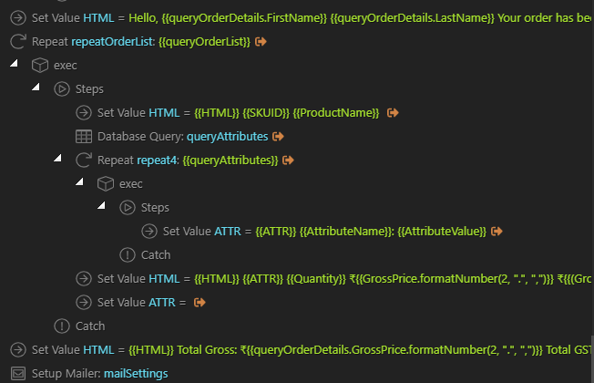594x383 pixels.
Task: Click the Repeat repeatOrderList loop icon
Action: [18, 41]
